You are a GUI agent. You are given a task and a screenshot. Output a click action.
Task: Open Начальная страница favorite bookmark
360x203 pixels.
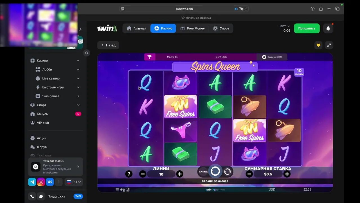[x=196, y=18]
